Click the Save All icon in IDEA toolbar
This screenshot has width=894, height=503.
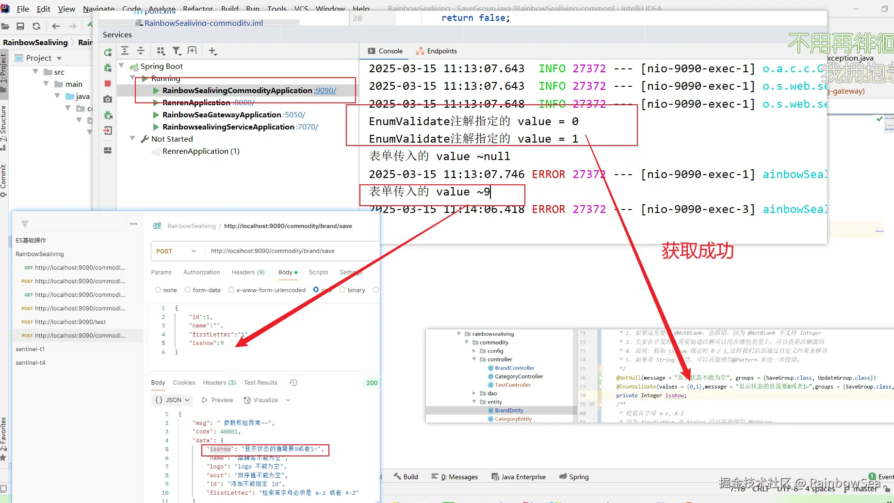click(20, 26)
